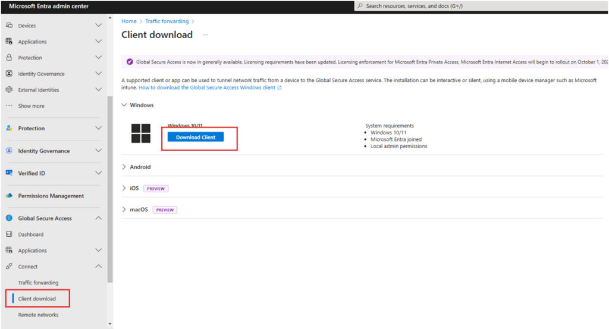Open How to download Windows client link
This screenshot has height=329, width=609.
click(206, 88)
